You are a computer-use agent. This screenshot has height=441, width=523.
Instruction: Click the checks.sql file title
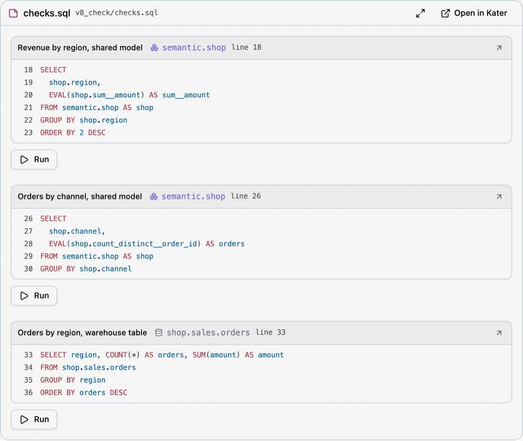[47, 13]
